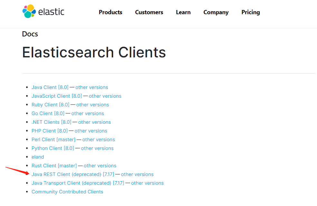View other versions of PHP Client
The width and height of the screenshot is (317, 206).
(x=91, y=131)
